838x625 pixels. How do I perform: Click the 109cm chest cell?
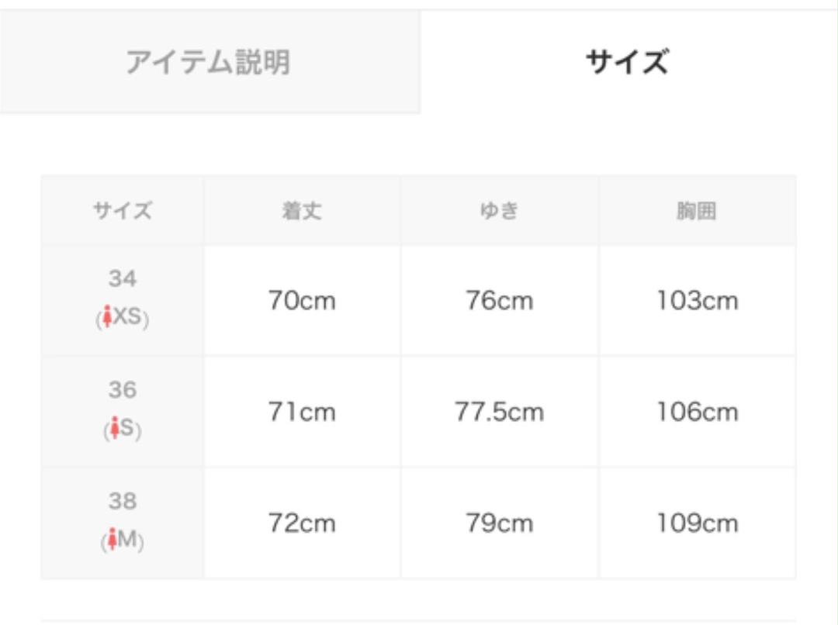[698, 523]
